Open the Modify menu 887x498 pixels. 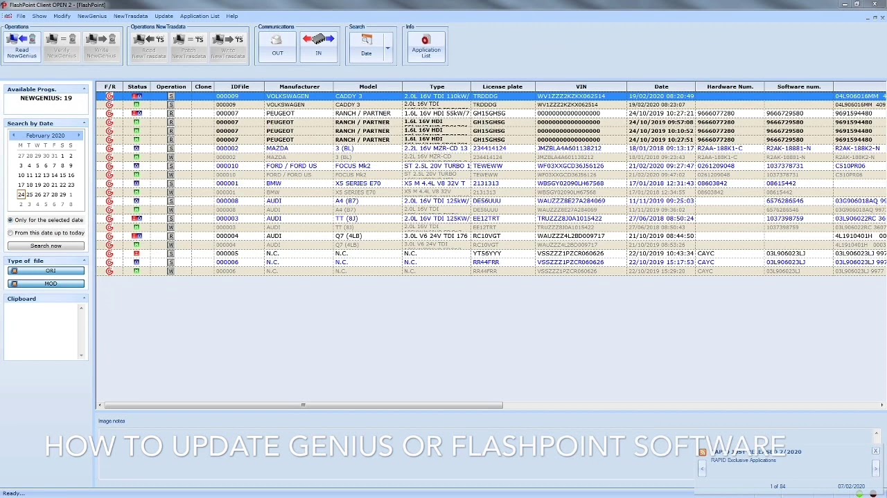[62, 16]
